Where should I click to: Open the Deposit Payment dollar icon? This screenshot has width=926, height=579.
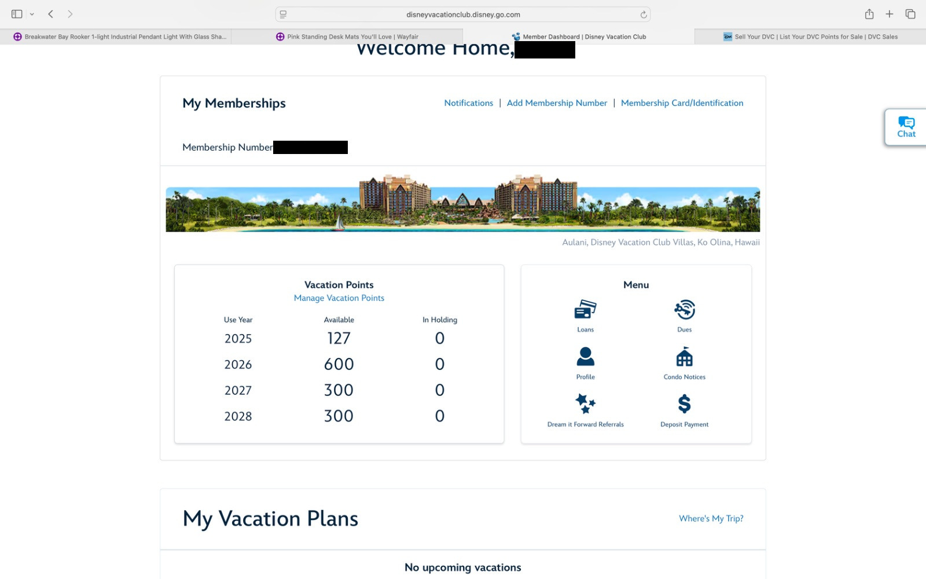tap(685, 404)
